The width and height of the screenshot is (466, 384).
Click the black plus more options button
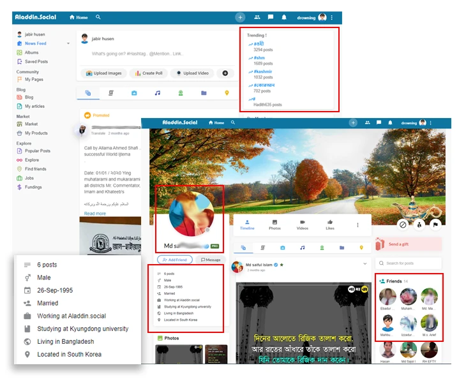coord(225,73)
